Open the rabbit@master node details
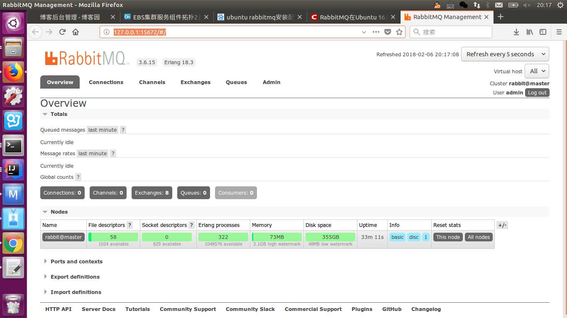 (x=64, y=237)
